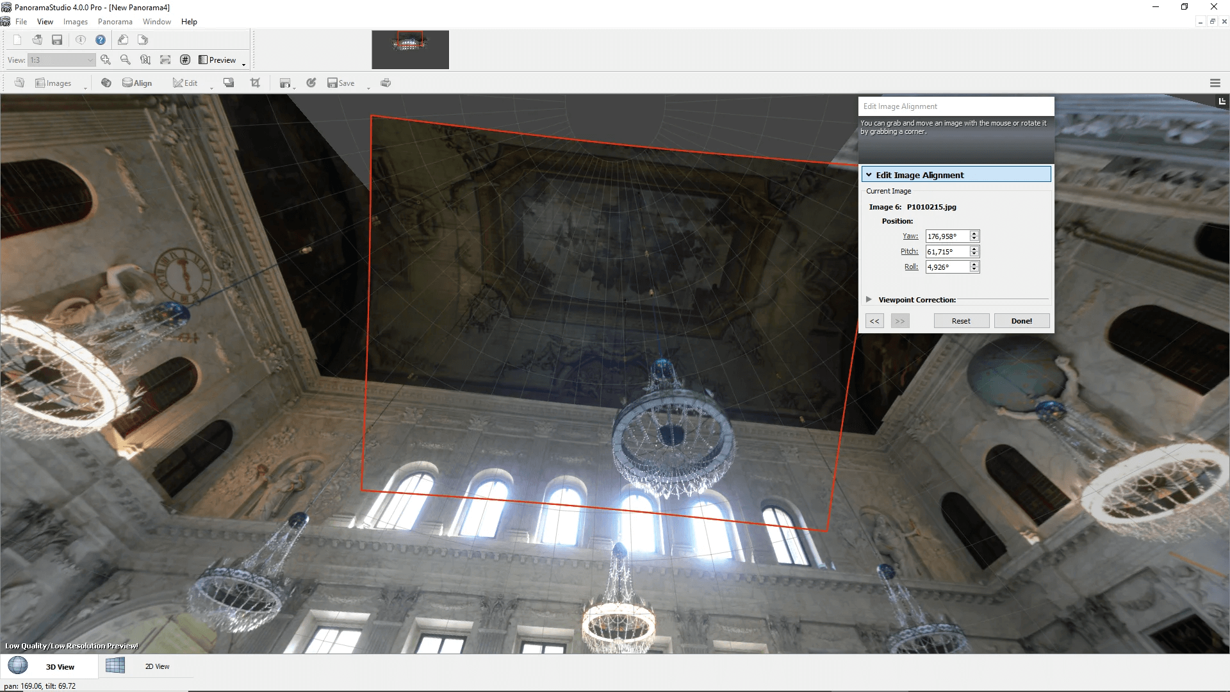Viewport: 1230px width, 692px height.
Task: Switch to the 2D View tab
Action: pos(156,666)
